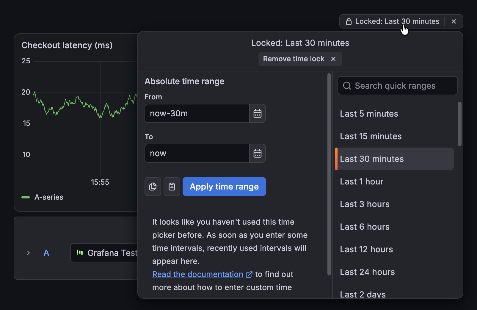
Task: Select Last 3 hours quick range
Action: (394, 204)
